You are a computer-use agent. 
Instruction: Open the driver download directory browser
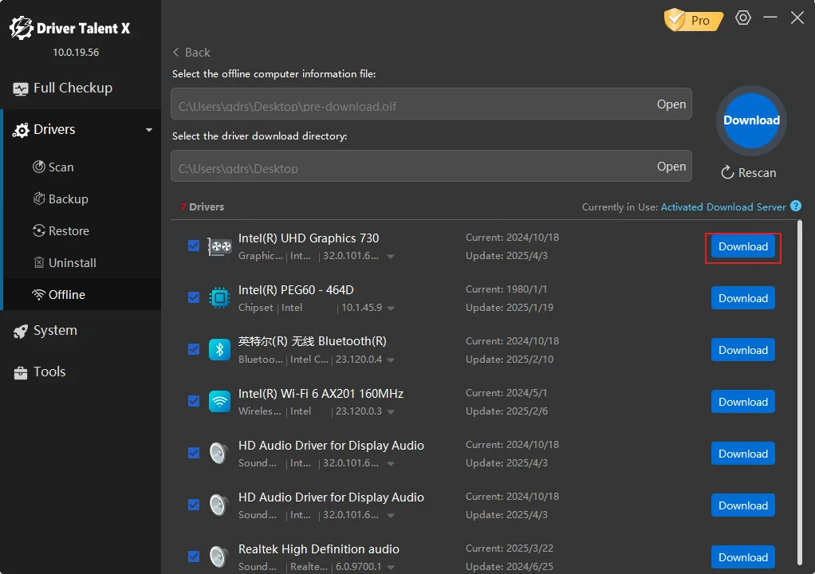(671, 167)
